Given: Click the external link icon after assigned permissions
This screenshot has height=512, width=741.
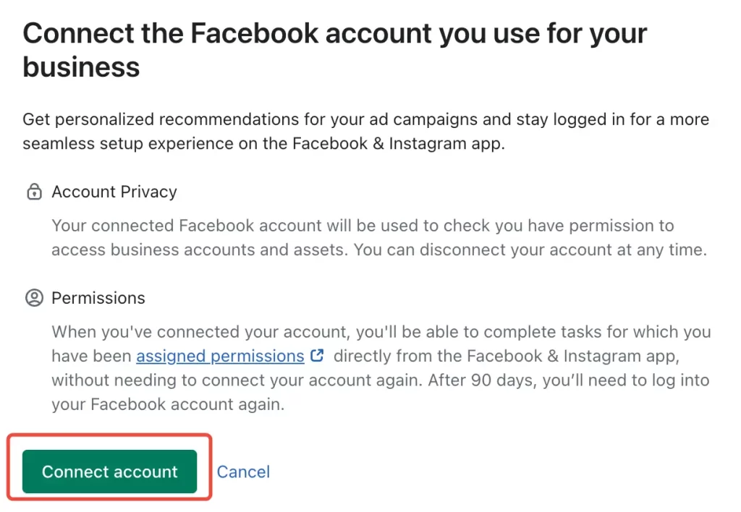Looking at the screenshot, I should tap(317, 355).
